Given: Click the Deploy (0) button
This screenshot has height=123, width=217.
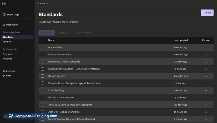Looking at the screenshot, I should click(x=47, y=33).
